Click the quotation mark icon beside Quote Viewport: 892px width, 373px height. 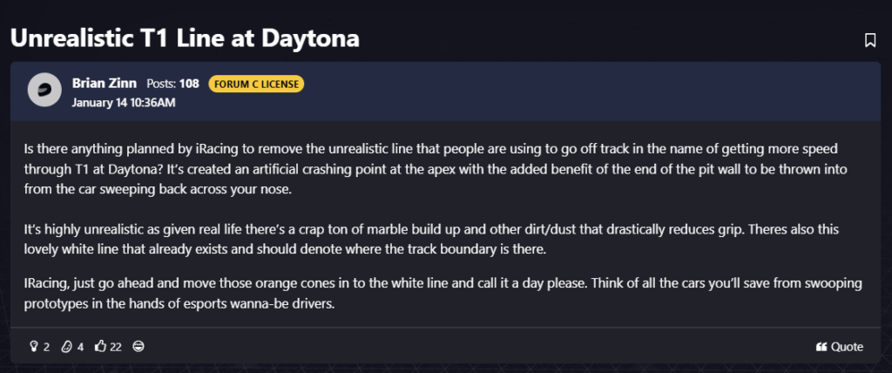point(821,347)
